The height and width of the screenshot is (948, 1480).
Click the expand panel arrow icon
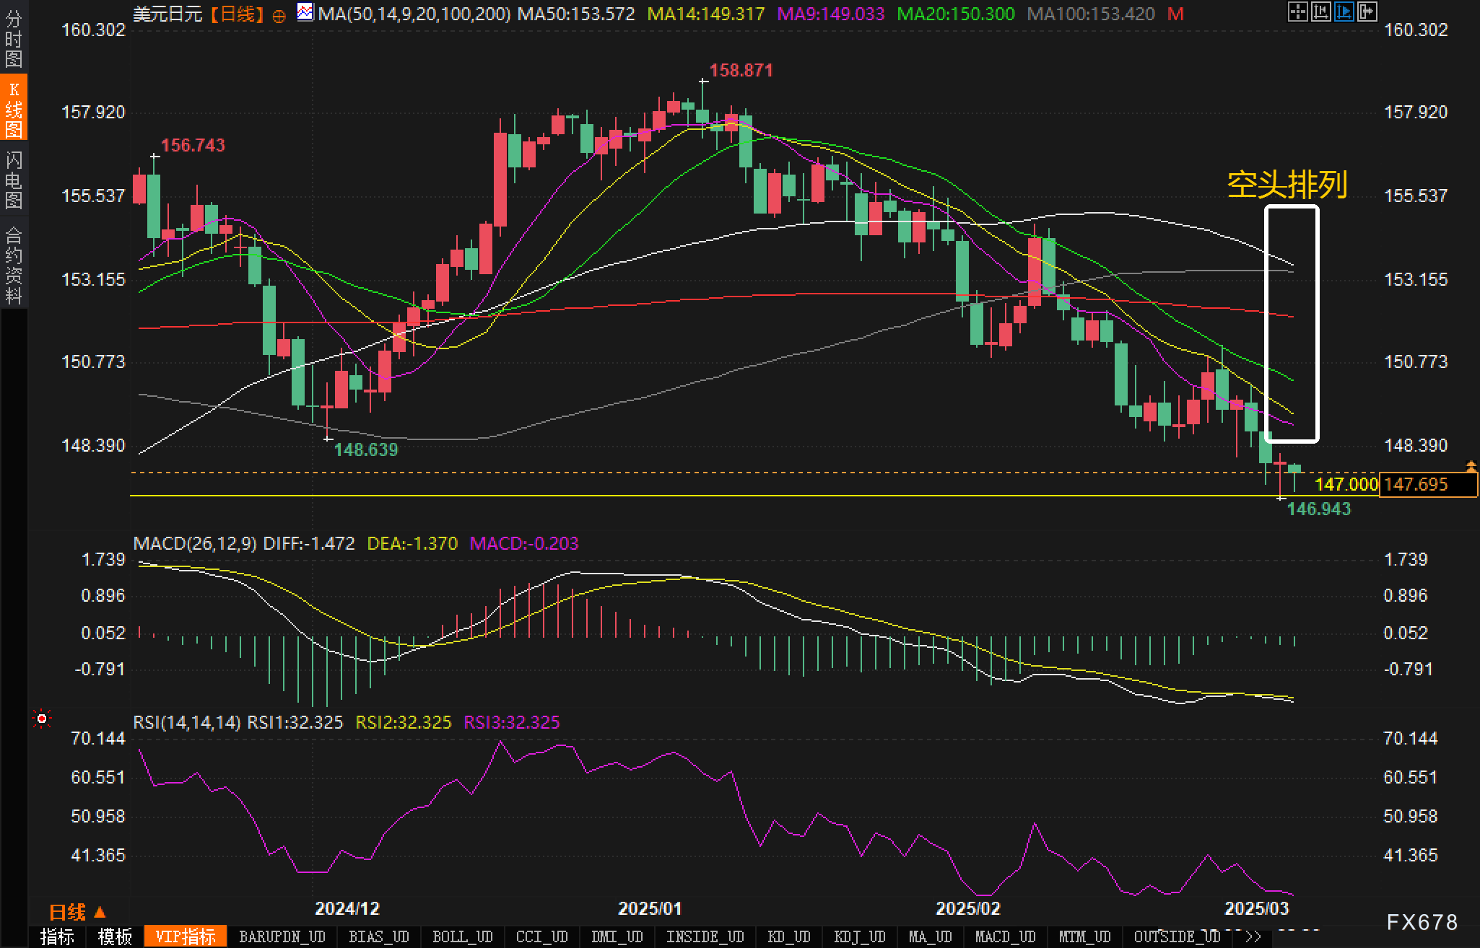1367,12
